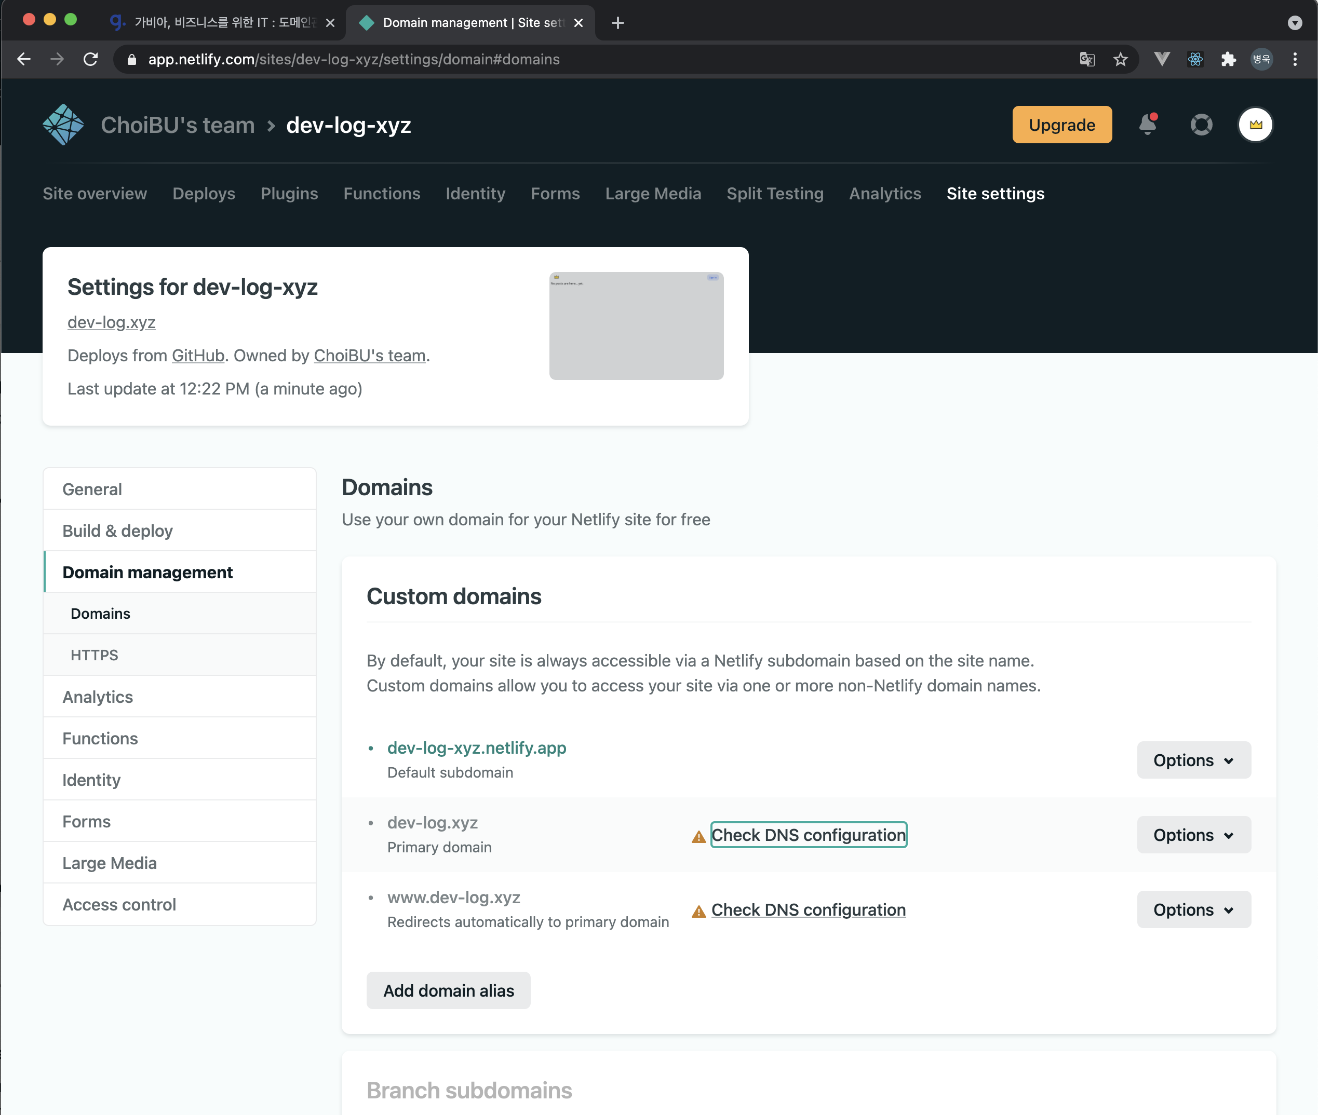
Task: Click the Upgrade button
Action: (x=1061, y=125)
